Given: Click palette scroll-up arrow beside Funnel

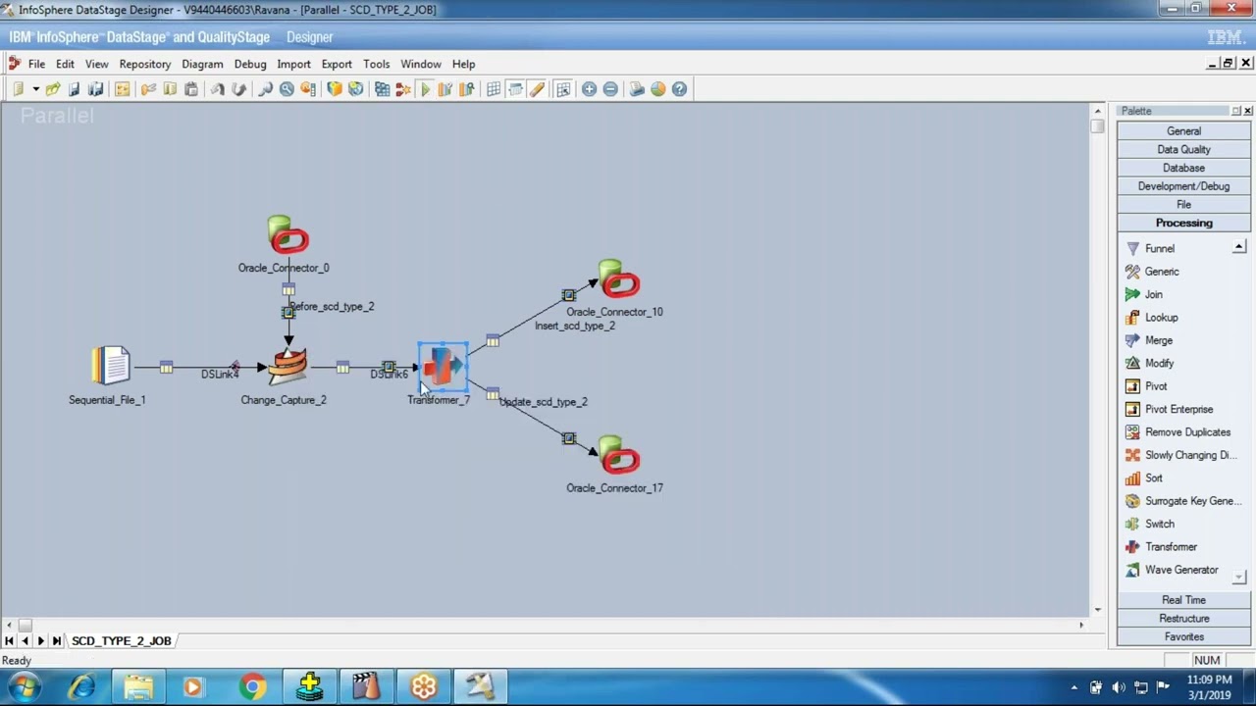Looking at the screenshot, I should tap(1239, 247).
